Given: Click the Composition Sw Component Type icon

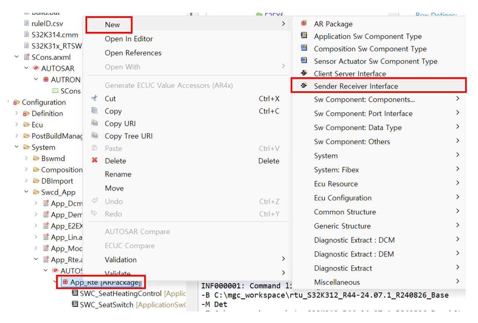Looking at the screenshot, I should point(304,48).
